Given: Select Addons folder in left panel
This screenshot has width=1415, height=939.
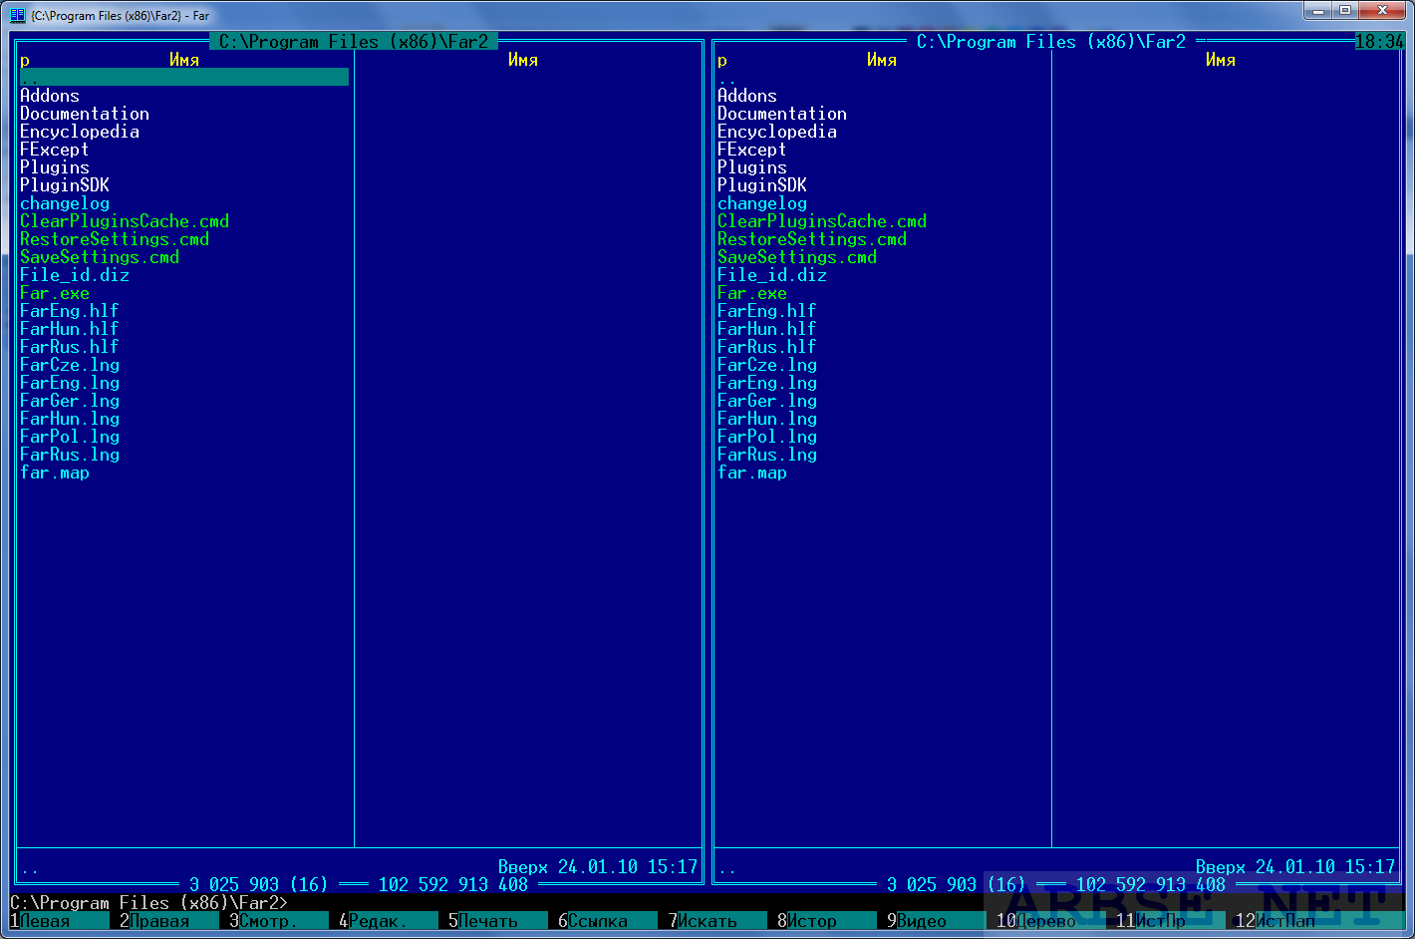Looking at the screenshot, I should [50, 96].
